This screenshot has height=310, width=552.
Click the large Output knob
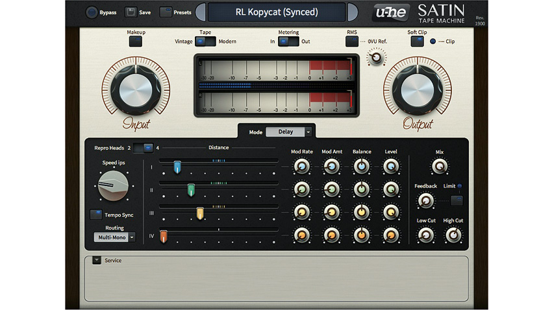(x=418, y=90)
